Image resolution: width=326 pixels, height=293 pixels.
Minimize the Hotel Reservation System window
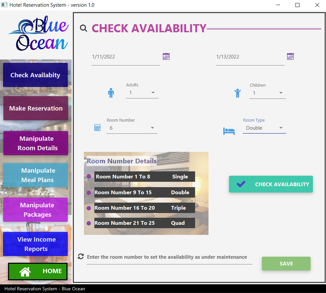point(278,5)
